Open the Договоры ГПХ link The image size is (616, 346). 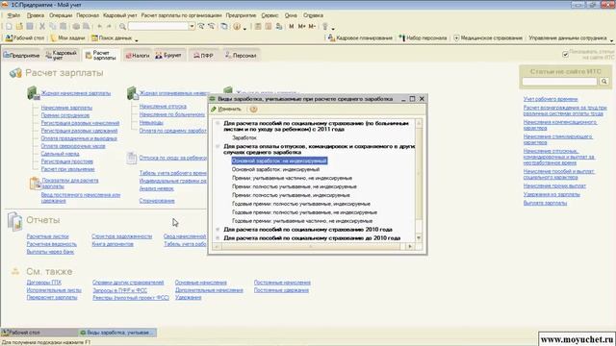click(x=44, y=283)
